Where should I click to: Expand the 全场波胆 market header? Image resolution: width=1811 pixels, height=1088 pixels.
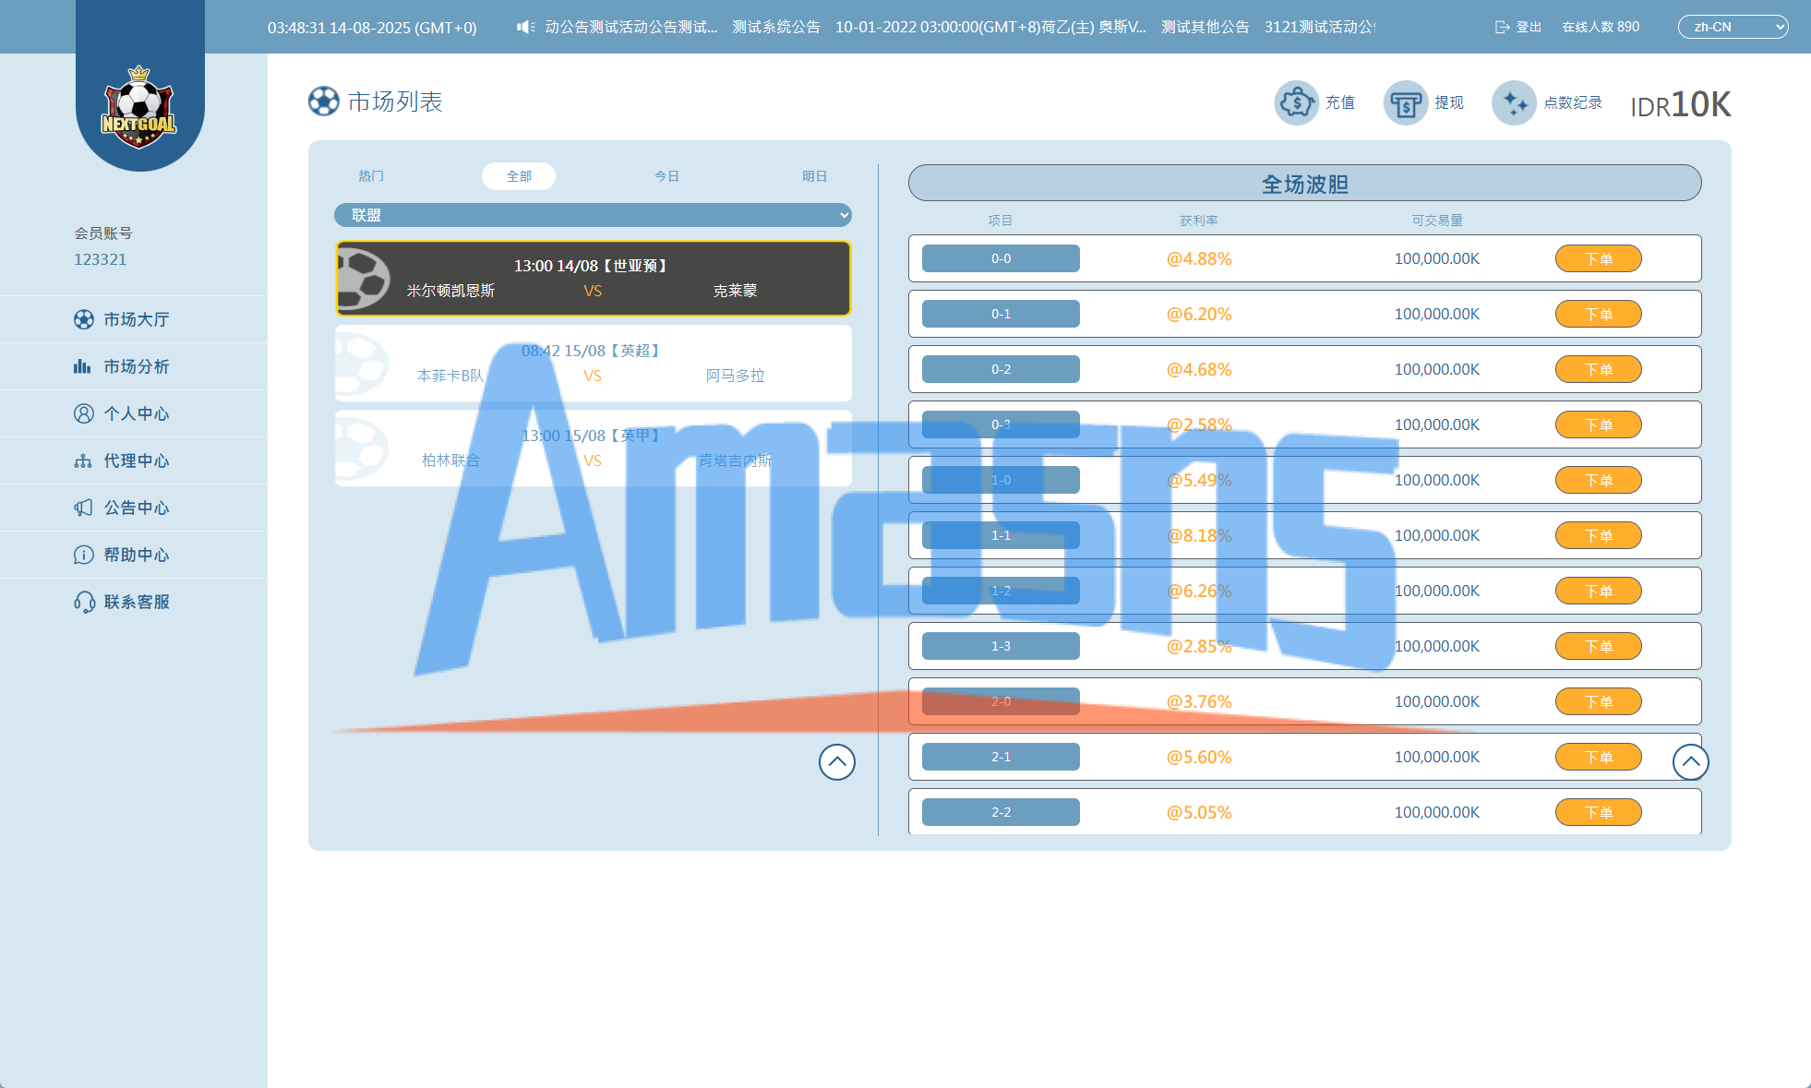pyautogui.click(x=1304, y=184)
